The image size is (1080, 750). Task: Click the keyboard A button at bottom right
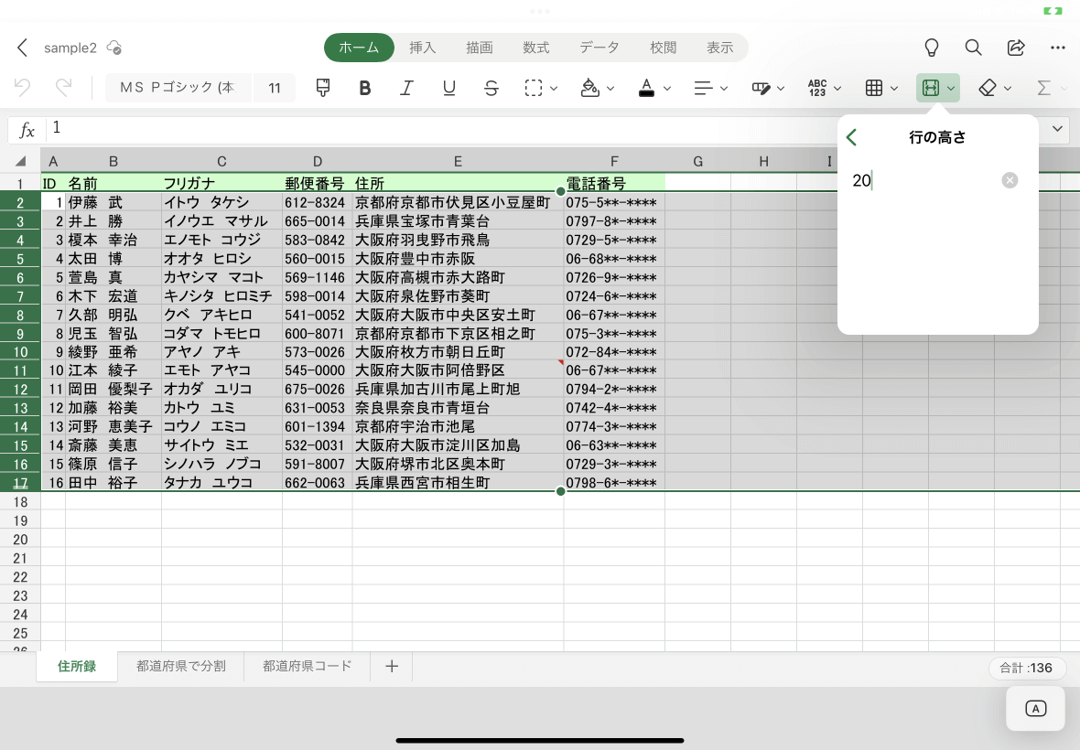[x=1035, y=708]
